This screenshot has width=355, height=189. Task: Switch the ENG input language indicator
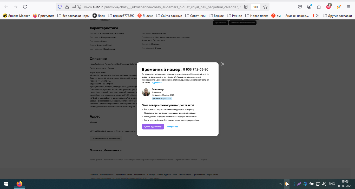point(332,184)
